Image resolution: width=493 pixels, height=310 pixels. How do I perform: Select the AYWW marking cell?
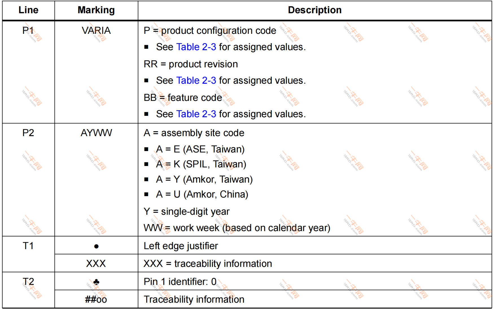[96, 133]
